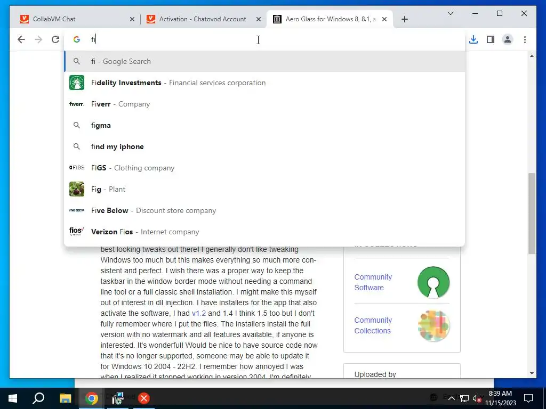Switch to the CollabVM Chat tab
Screen dimensions: 546x409
point(77,19)
